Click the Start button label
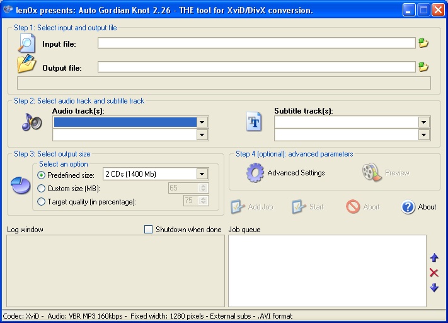 click(x=316, y=207)
